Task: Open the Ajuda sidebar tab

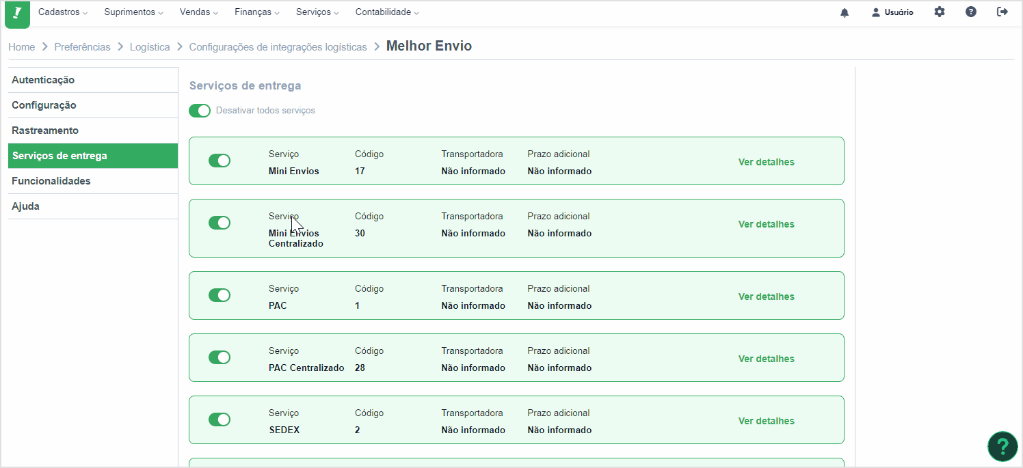Action: [93, 206]
